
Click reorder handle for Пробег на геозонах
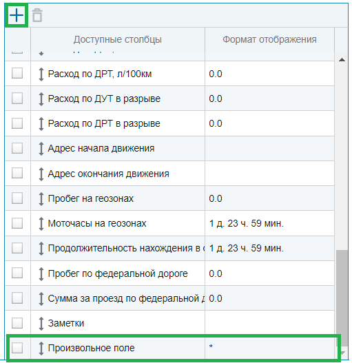[41, 198]
